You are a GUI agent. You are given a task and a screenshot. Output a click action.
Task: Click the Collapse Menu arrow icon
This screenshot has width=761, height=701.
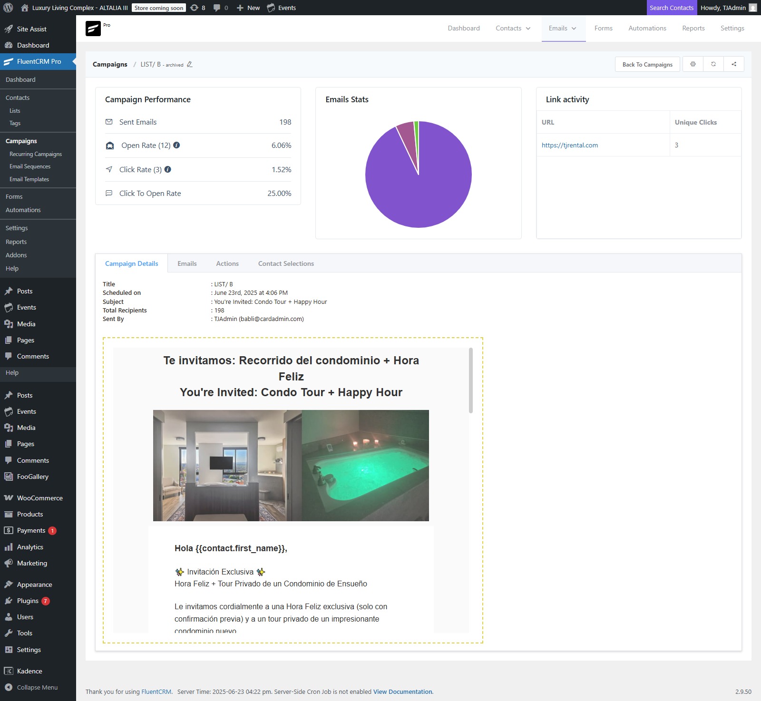coord(9,687)
